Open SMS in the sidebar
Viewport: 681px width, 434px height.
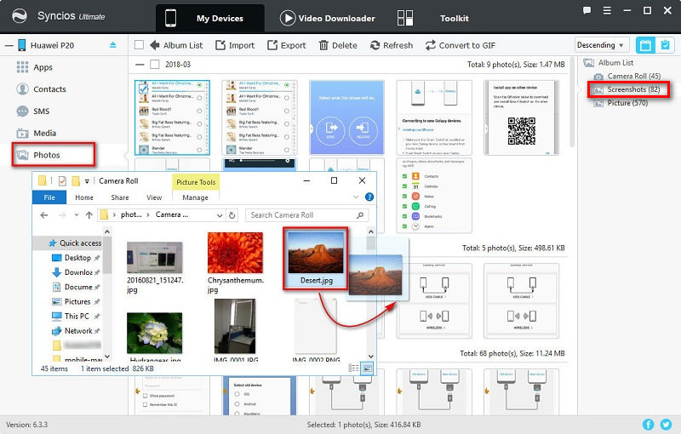[41, 111]
